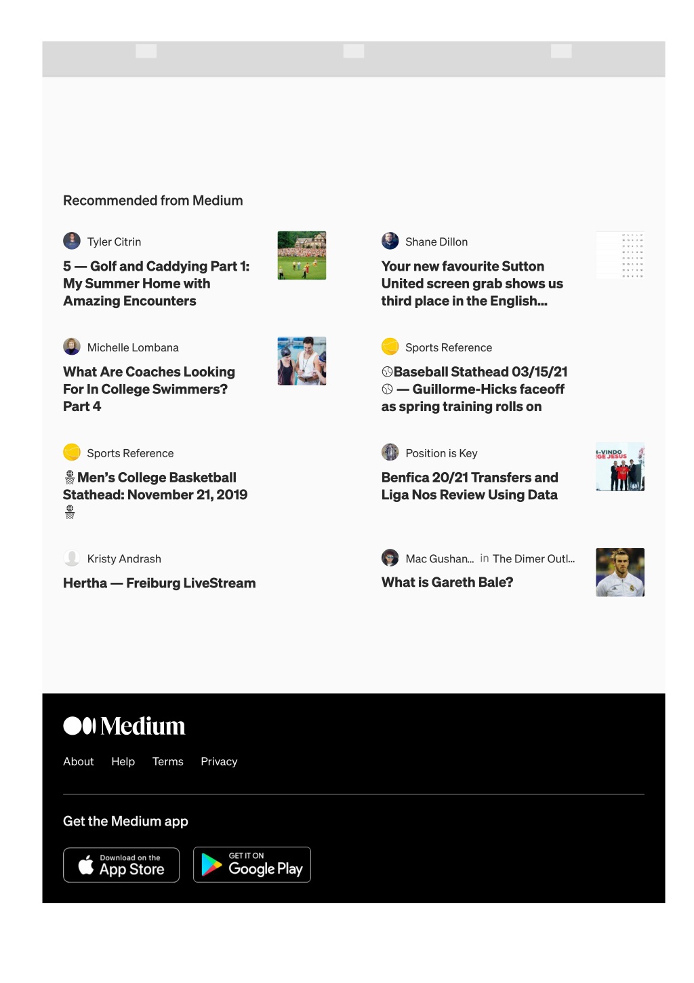Open Mac Gushanas's author avatar
The image size is (694, 983).
(390, 558)
